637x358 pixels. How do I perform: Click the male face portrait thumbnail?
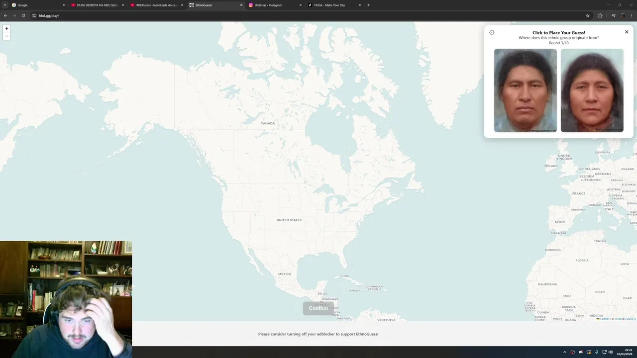tap(526, 90)
